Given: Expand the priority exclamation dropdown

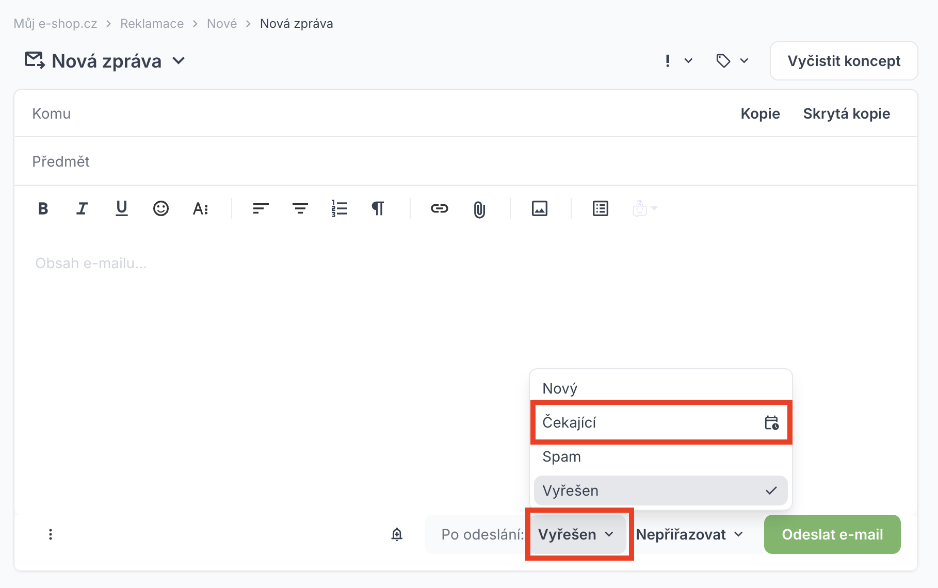Looking at the screenshot, I should click(678, 61).
